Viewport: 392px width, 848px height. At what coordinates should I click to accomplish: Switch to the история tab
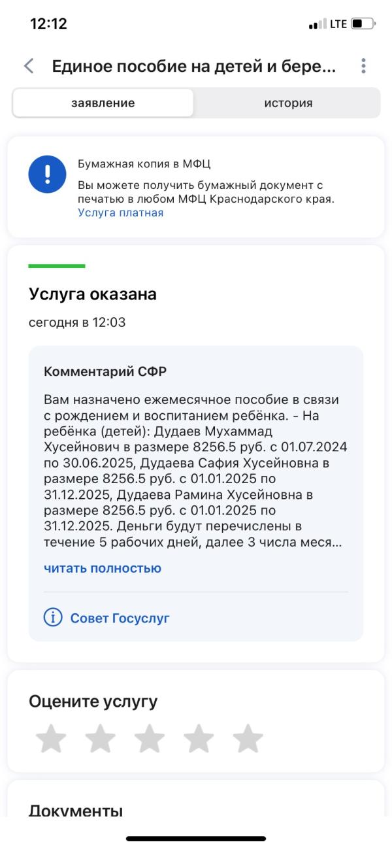click(x=288, y=103)
